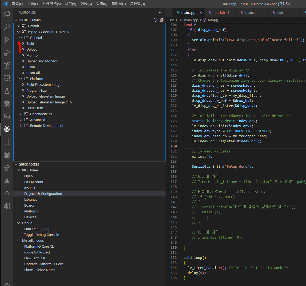Viewport: 306px width, 286px height.
Task: Open the 터미널(T) menu
Action: (119, 4)
